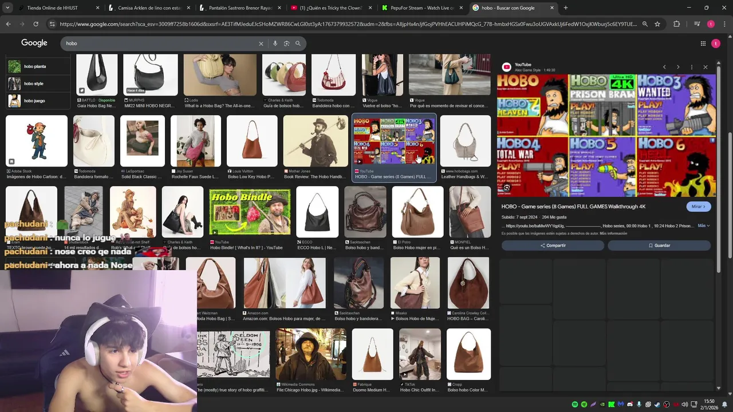Open the preview panel three-dot menu
This screenshot has width=733, height=412.
tap(692, 67)
